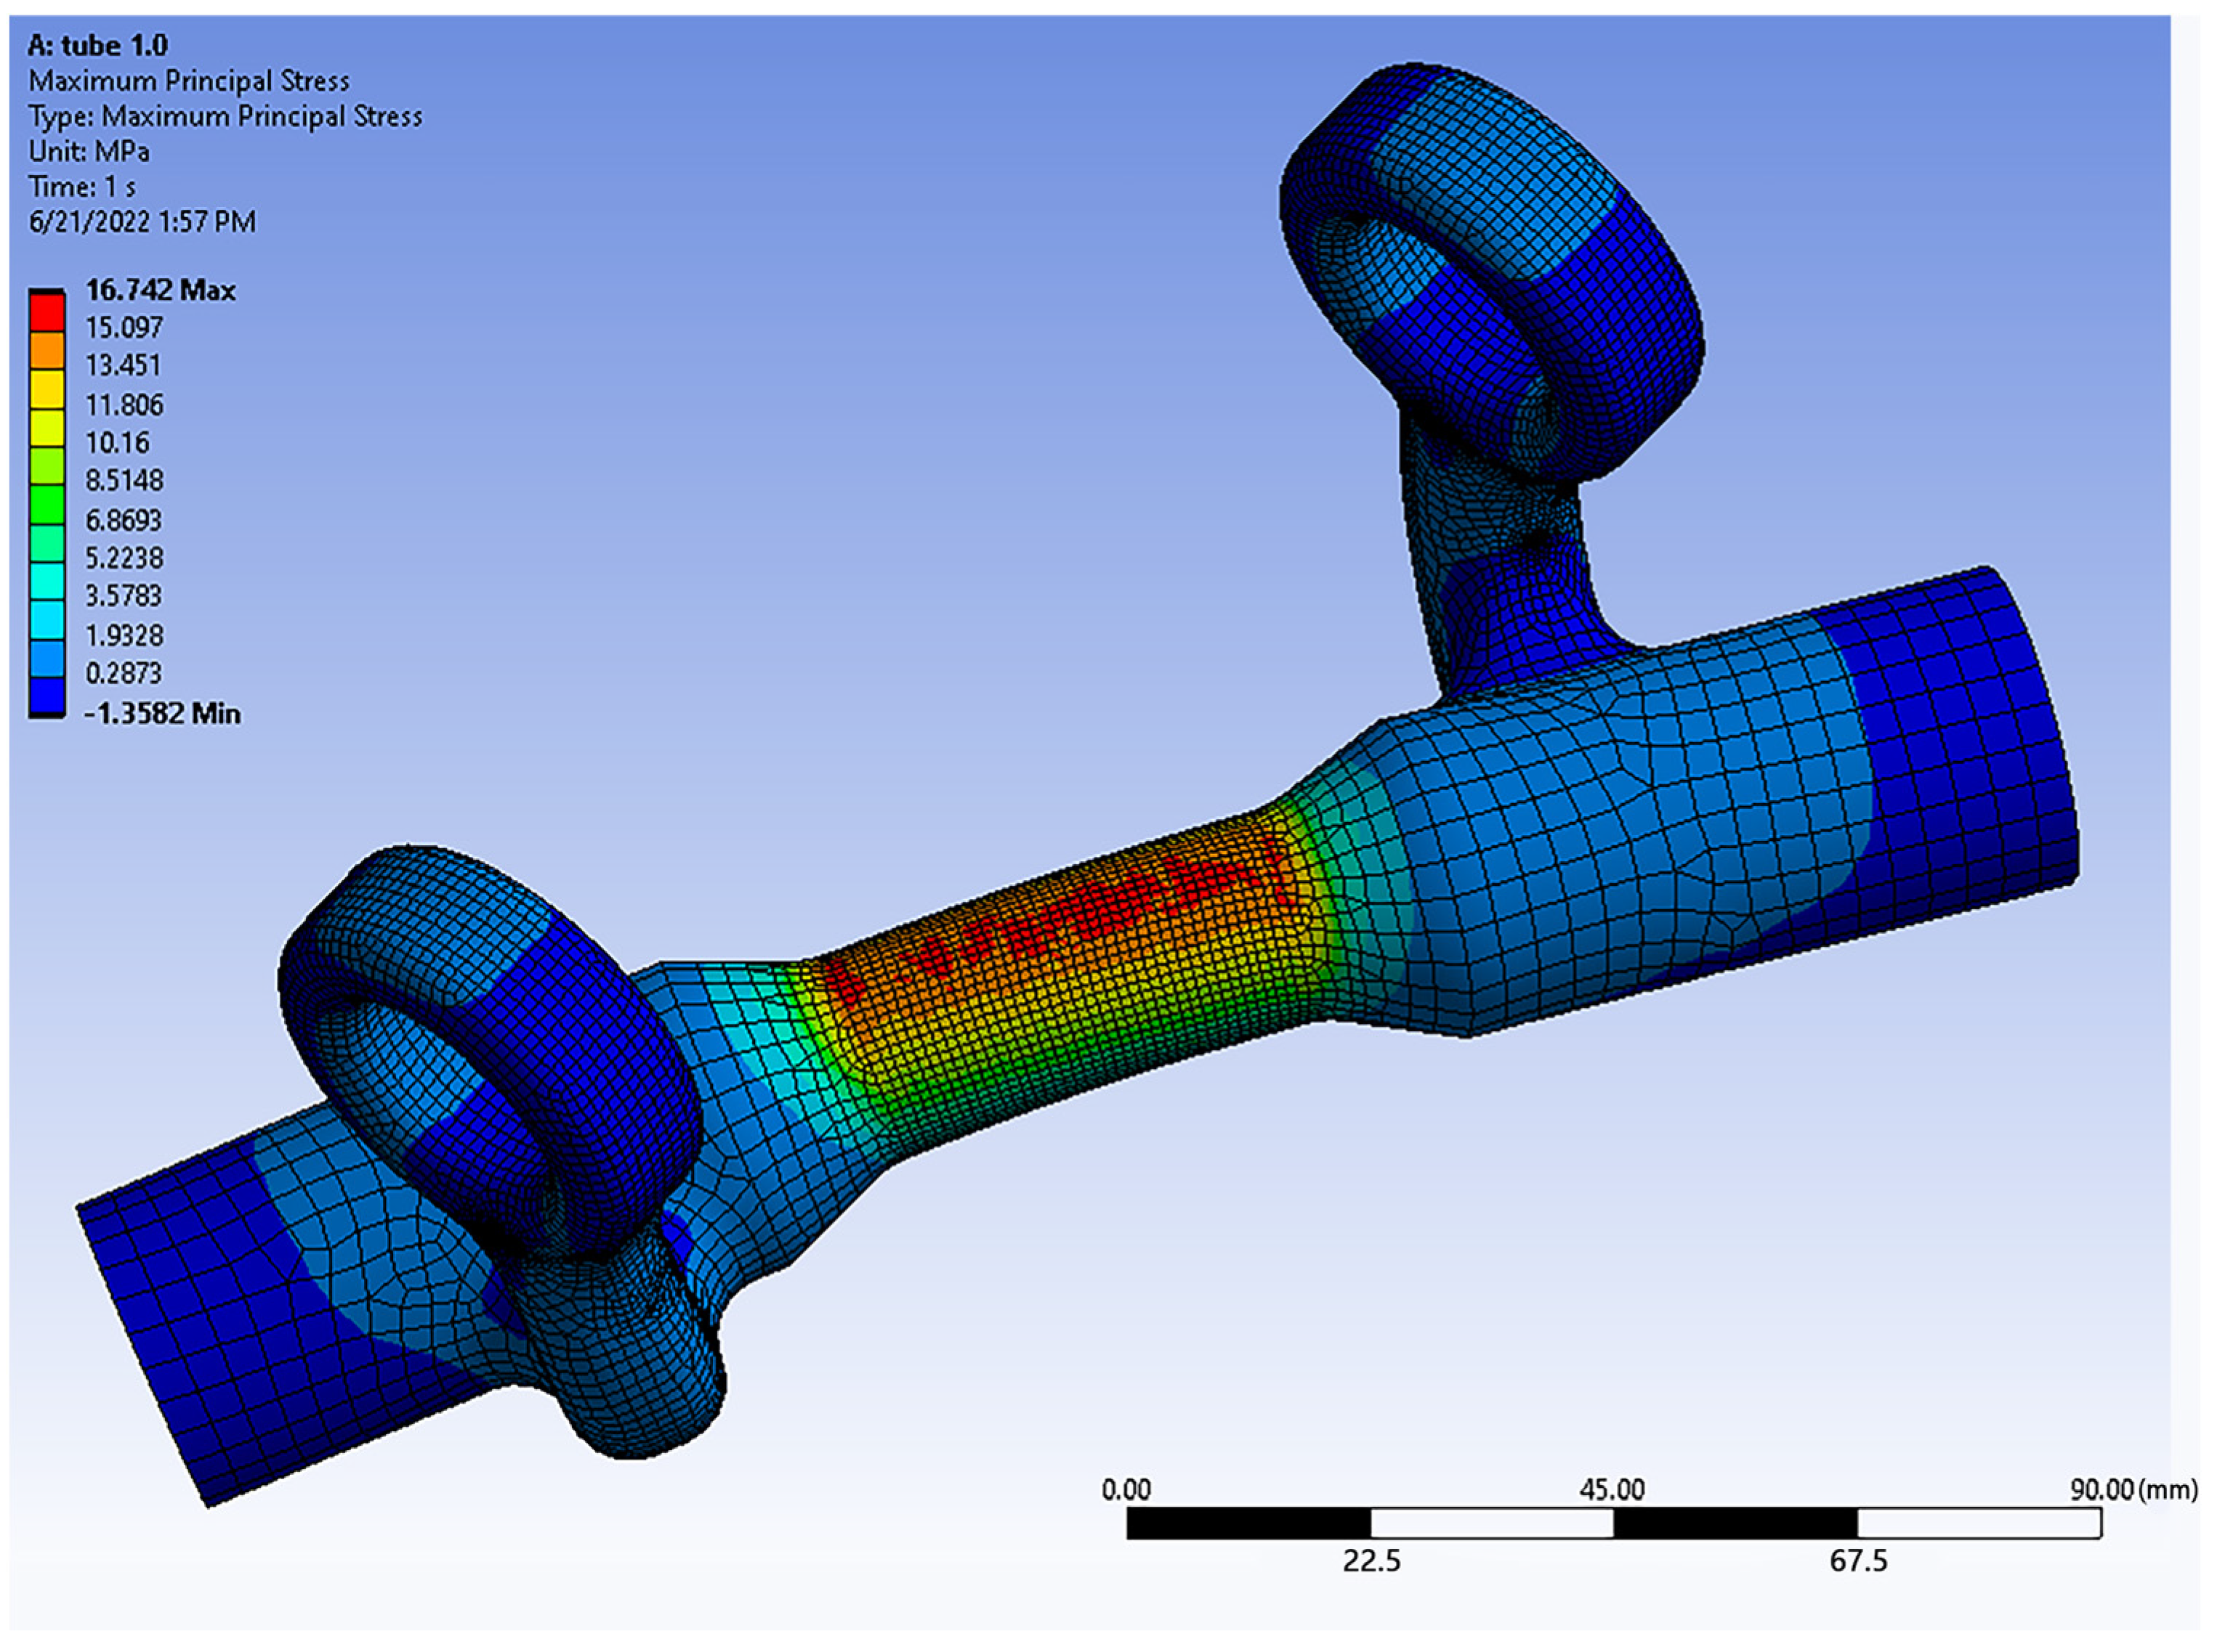The image size is (2220, 1652).
Task: Select the 'Time: 1 s' text
Action: 82,186
